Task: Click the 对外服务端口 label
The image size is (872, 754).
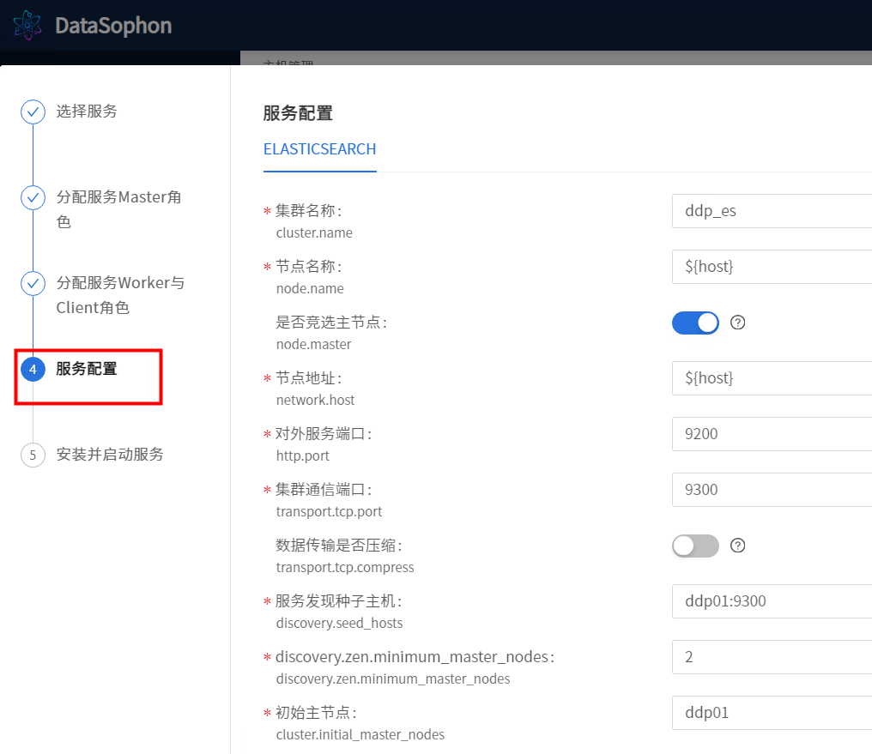Action: (324, 433)
